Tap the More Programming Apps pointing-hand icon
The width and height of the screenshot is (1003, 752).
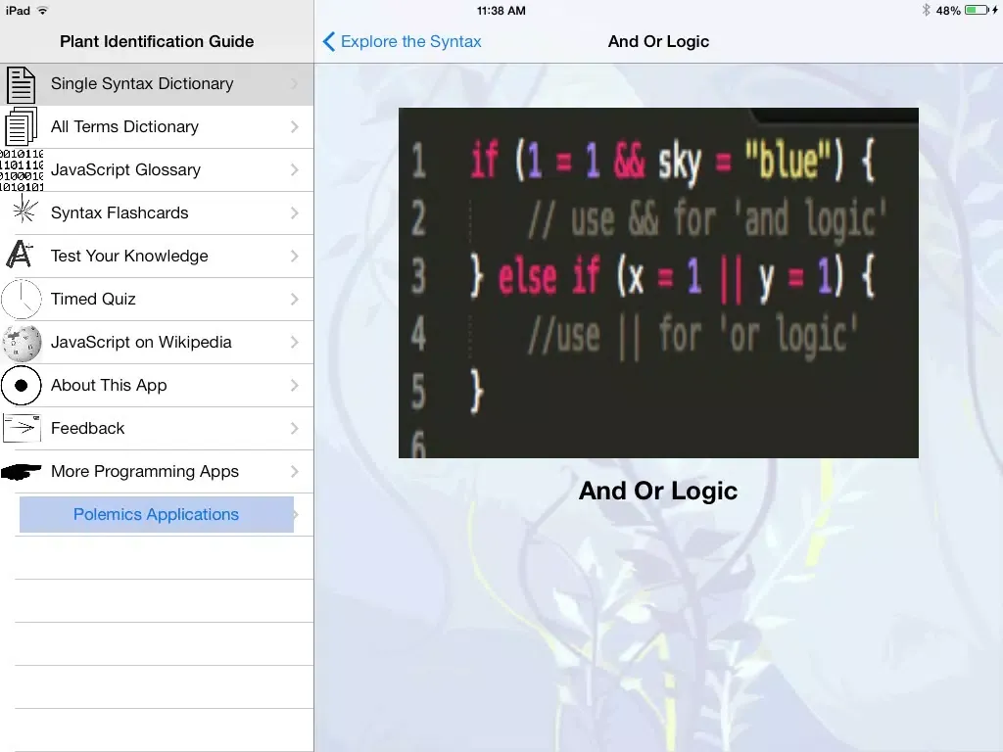pos(22,471)
